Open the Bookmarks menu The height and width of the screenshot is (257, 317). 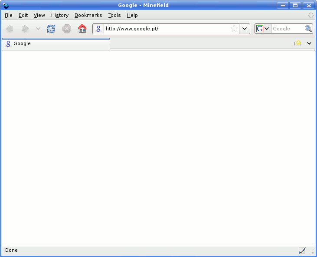coord(88,15)
